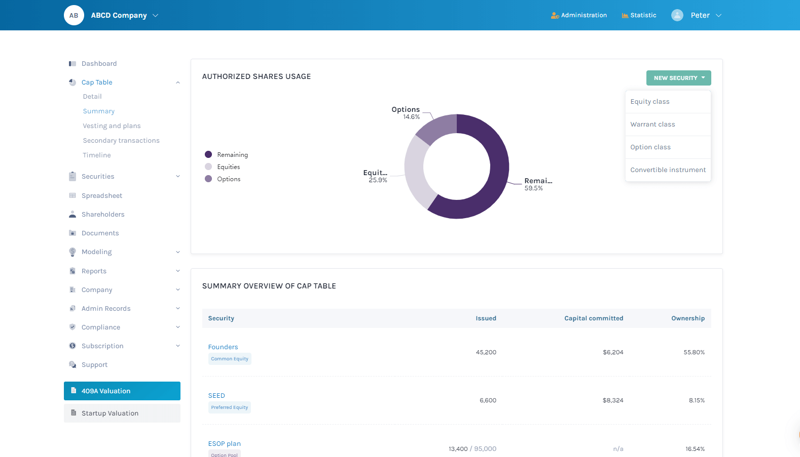
Task: Collapse the Cap Table section chevron
Action: pyautogui.click(x=178, y=82)
